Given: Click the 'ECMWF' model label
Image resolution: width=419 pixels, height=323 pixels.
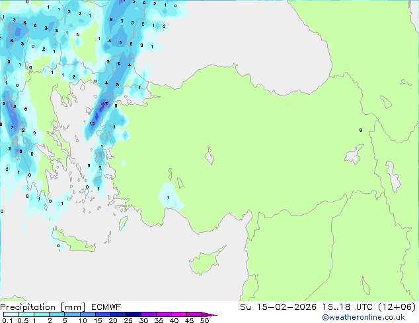Looking at the screenshot, I should (106, 307).
